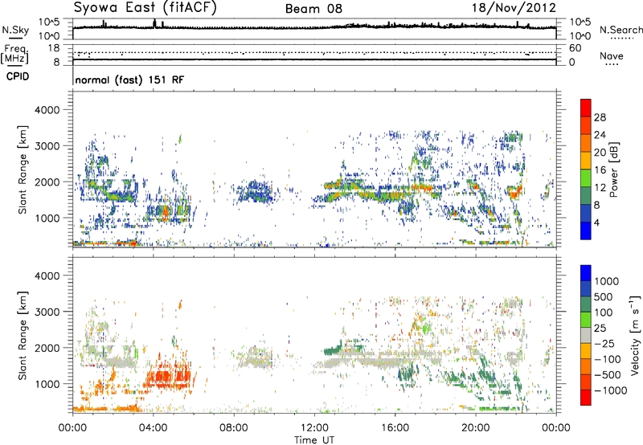Viewport: 643px width, 445px height.
Task: Pick the red top segment of Power colorbar
Action: [x=586, y=108]
